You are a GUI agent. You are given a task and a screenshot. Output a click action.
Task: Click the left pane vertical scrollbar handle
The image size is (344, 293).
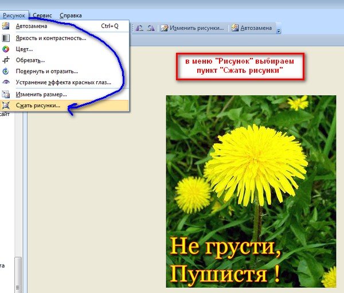[18, 274]
